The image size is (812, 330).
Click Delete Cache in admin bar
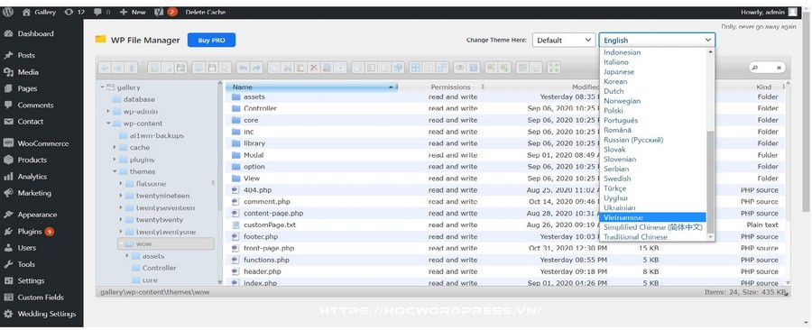tap(205, 12)
